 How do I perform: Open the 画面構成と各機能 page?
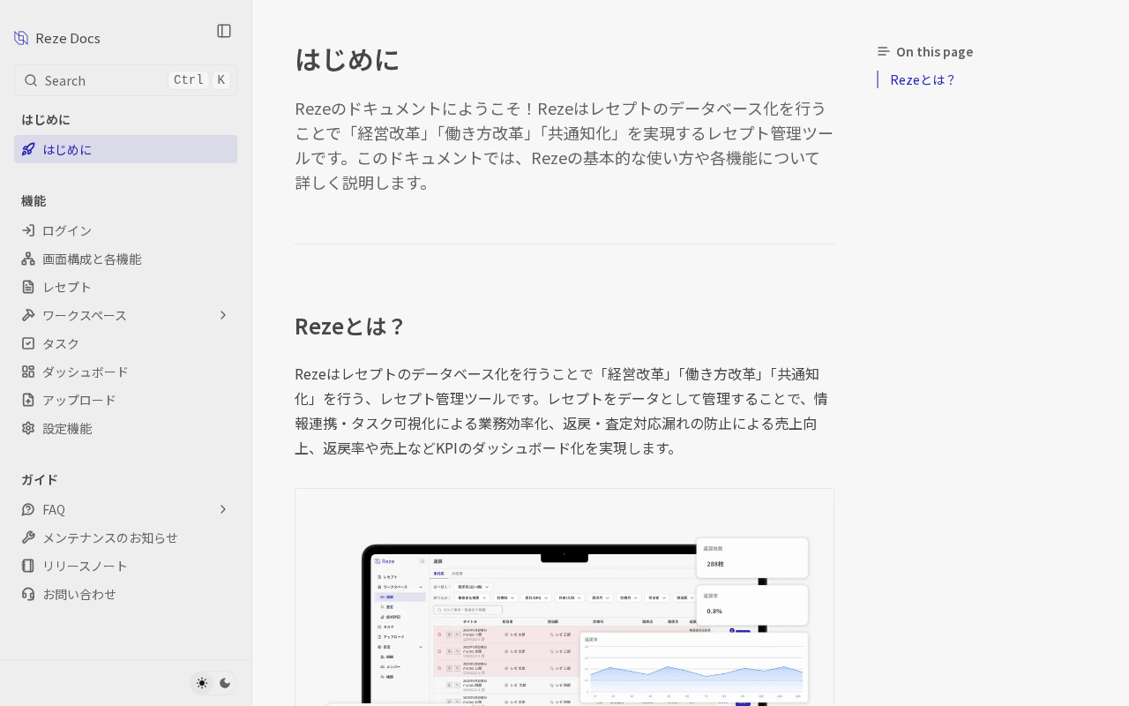pyautogui.click(x=125, y=259)
